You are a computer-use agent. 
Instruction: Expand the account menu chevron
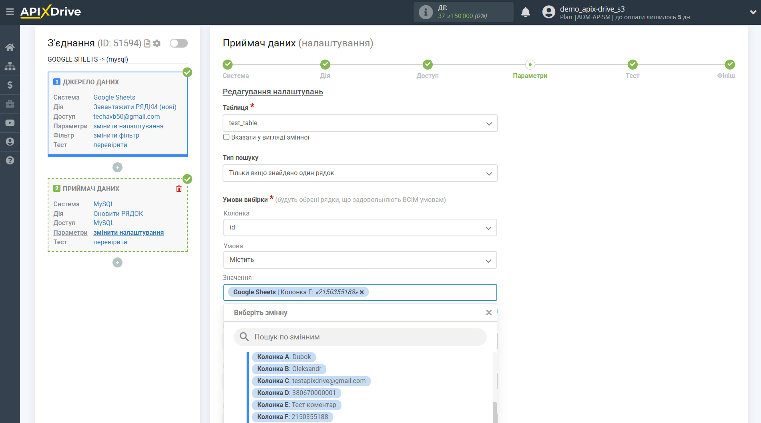click(x=753, y=12)
